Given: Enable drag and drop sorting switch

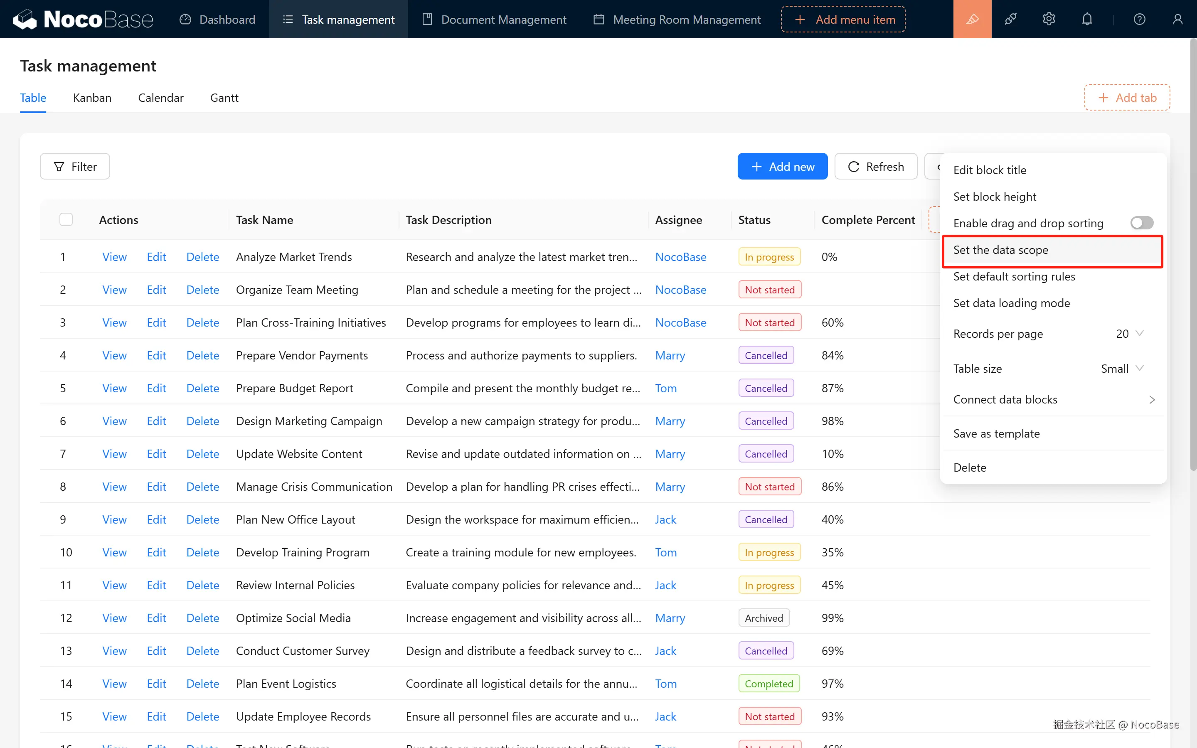Looking at the screenshot, I should [1141, 223].
